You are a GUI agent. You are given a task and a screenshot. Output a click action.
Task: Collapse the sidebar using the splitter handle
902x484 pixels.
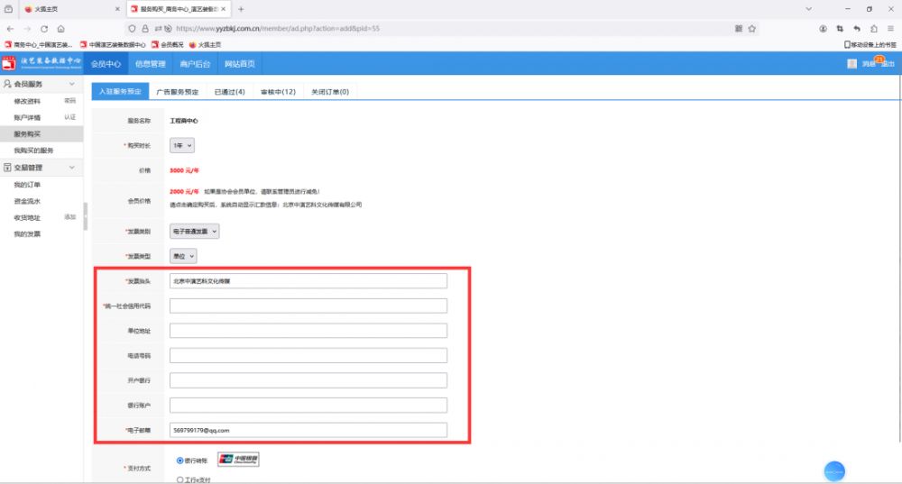click(86, 216)
